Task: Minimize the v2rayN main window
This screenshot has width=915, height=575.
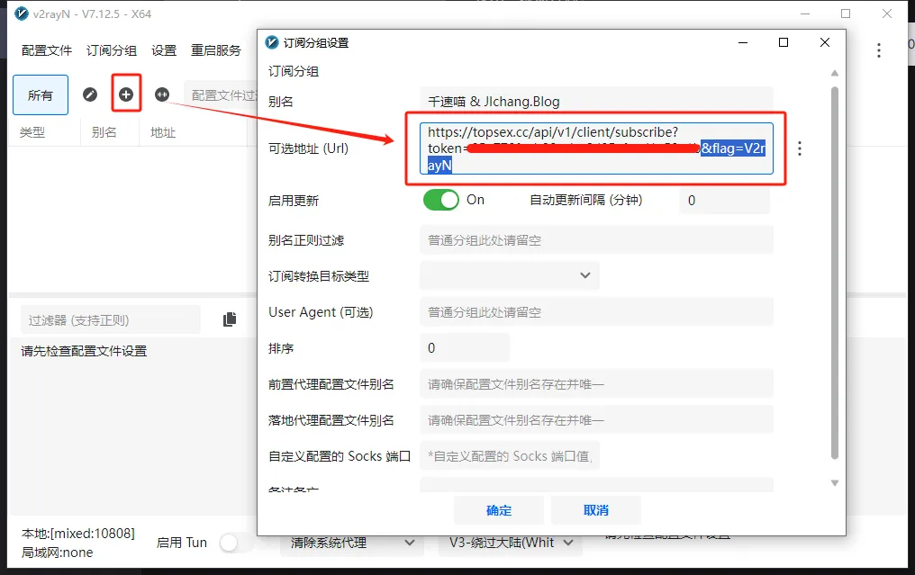Action: point(805,13)
